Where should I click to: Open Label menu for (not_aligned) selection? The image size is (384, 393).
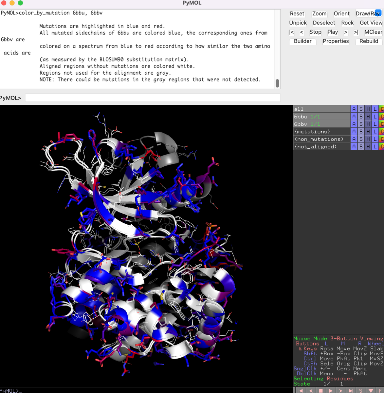375,147
